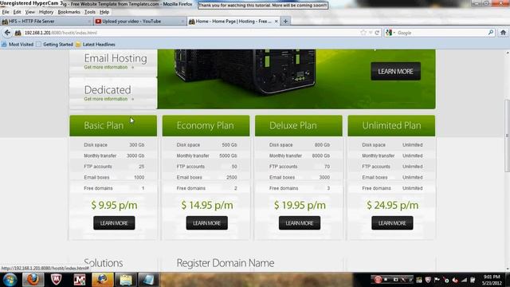Open the Edit menu
This screenshot has height=287, width=510.
click(x=17, y=12)
